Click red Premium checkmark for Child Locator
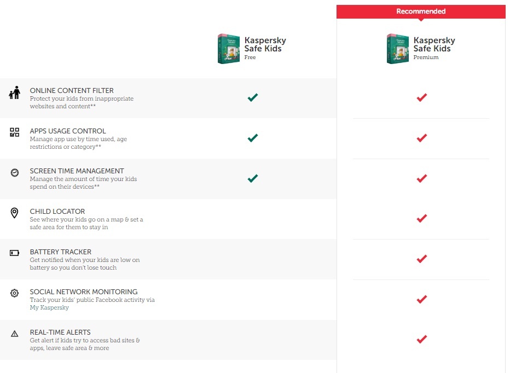This screenshot has height=373, width=510. point(421,218)
